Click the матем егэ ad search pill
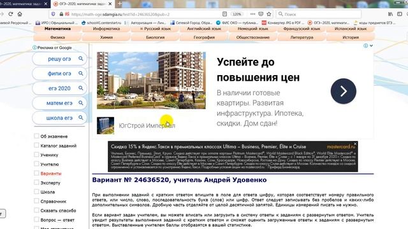Image resolution: width=408 pixels, height=229 pixels. [59, 103]
